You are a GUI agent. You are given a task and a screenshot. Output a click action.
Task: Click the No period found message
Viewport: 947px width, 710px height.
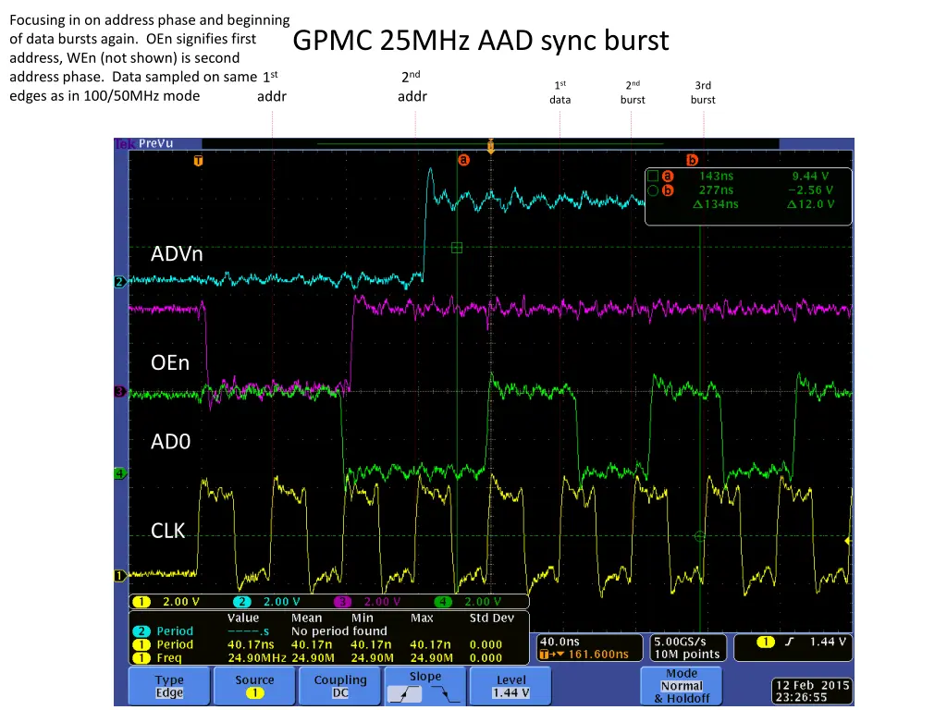click(x=338, y=630)
